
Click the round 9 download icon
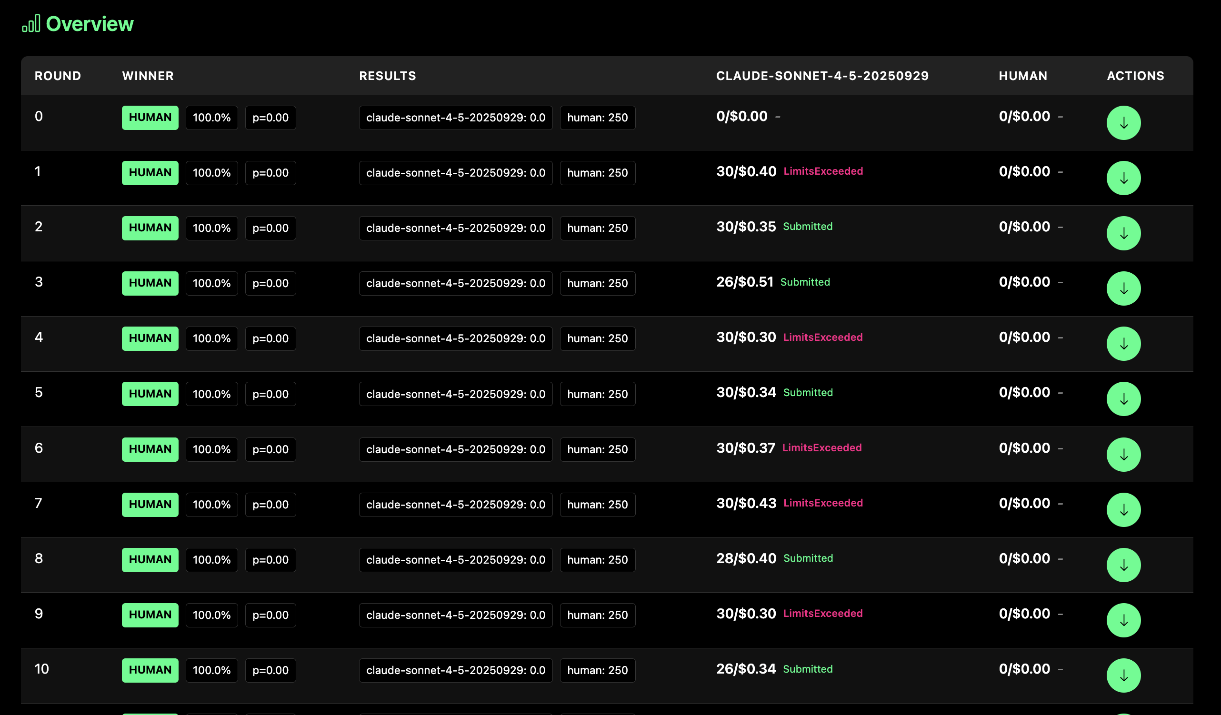pyautogui.click(x=1123, y=620)
